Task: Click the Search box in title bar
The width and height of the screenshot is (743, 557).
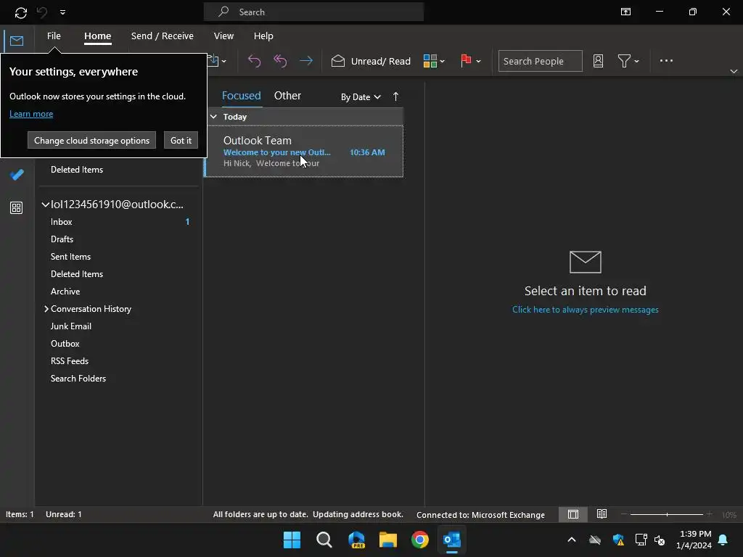Action: pos(313,12)
